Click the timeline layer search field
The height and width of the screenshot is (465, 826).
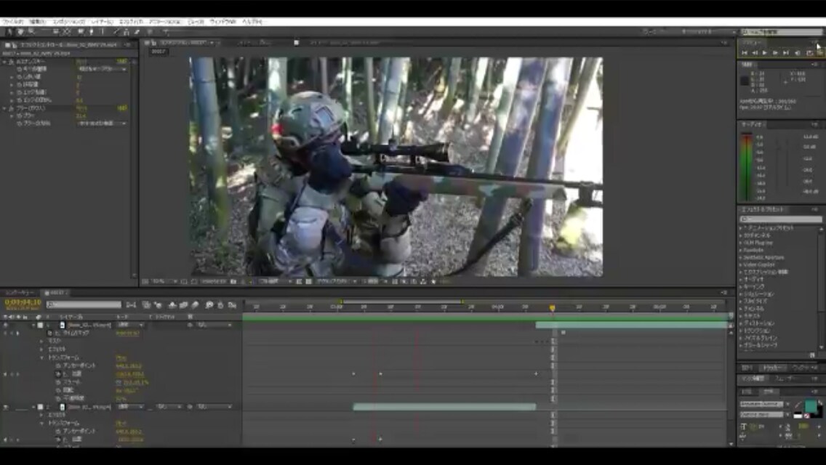coord(84,304)
